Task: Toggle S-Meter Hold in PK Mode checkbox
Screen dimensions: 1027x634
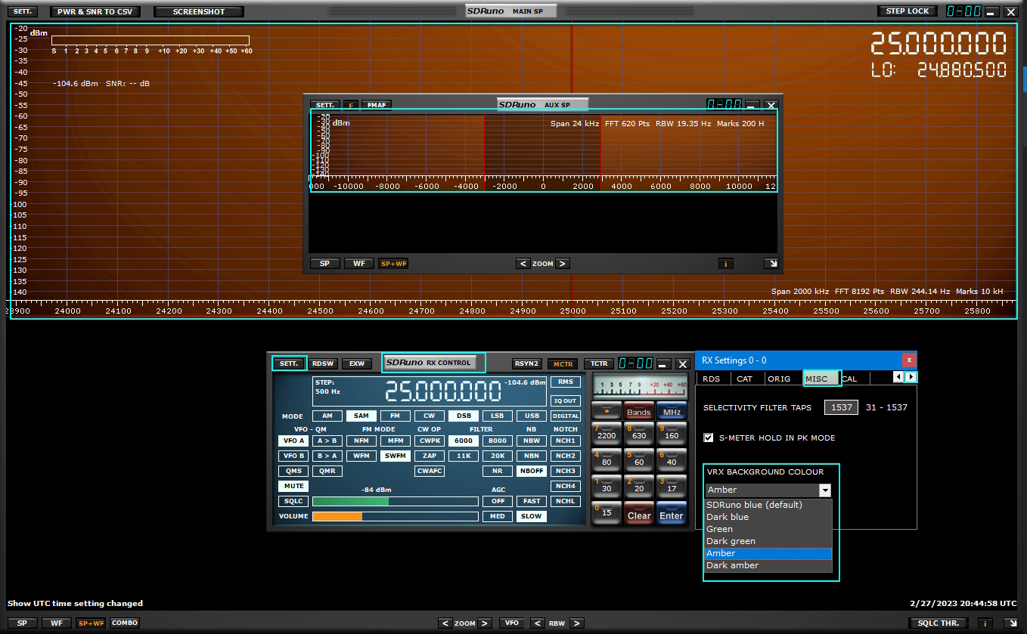Action: pyautogui.click(x=709, y=438)
